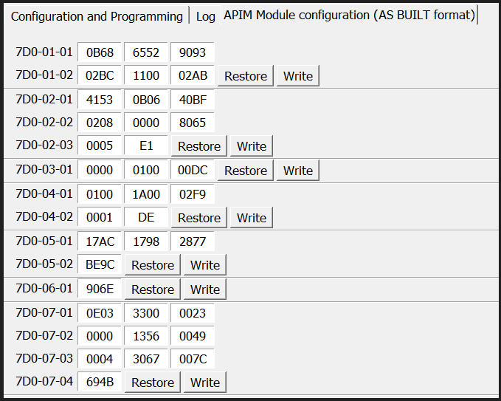Screen dimensions: 501x401
Task: Edit the 17AC field in 7D0-05-01
Action: click(100, 241)
